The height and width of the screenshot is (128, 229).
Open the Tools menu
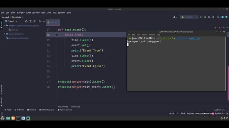[49, 13]
